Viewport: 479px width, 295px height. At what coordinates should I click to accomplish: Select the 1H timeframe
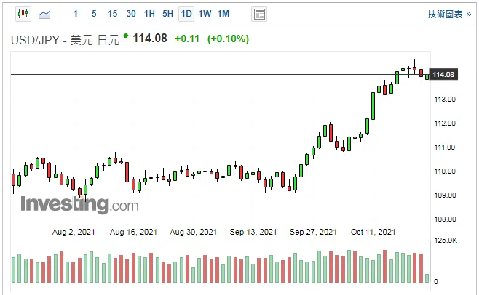[149, 14]
